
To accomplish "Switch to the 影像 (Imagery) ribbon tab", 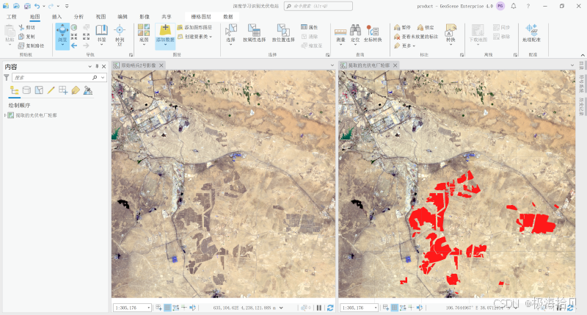I will (x=145, y=17).
